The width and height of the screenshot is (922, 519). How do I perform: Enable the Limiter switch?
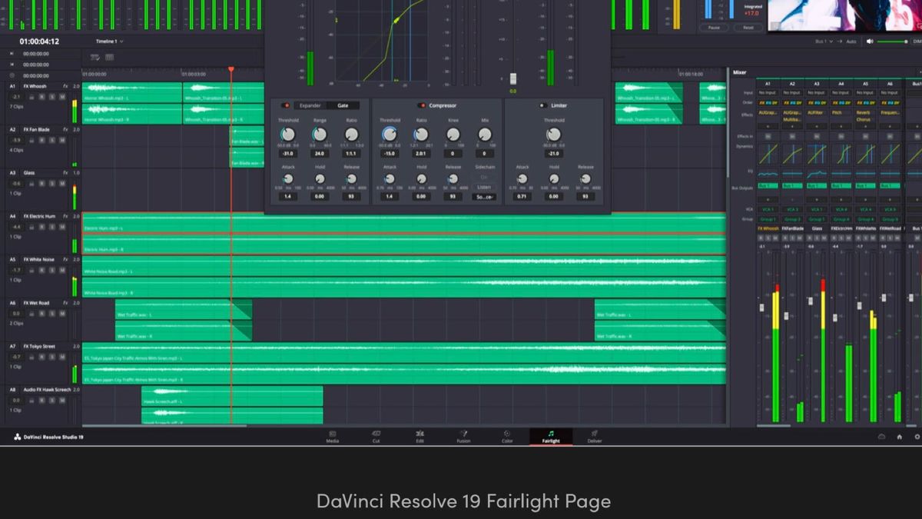(543, 105)
